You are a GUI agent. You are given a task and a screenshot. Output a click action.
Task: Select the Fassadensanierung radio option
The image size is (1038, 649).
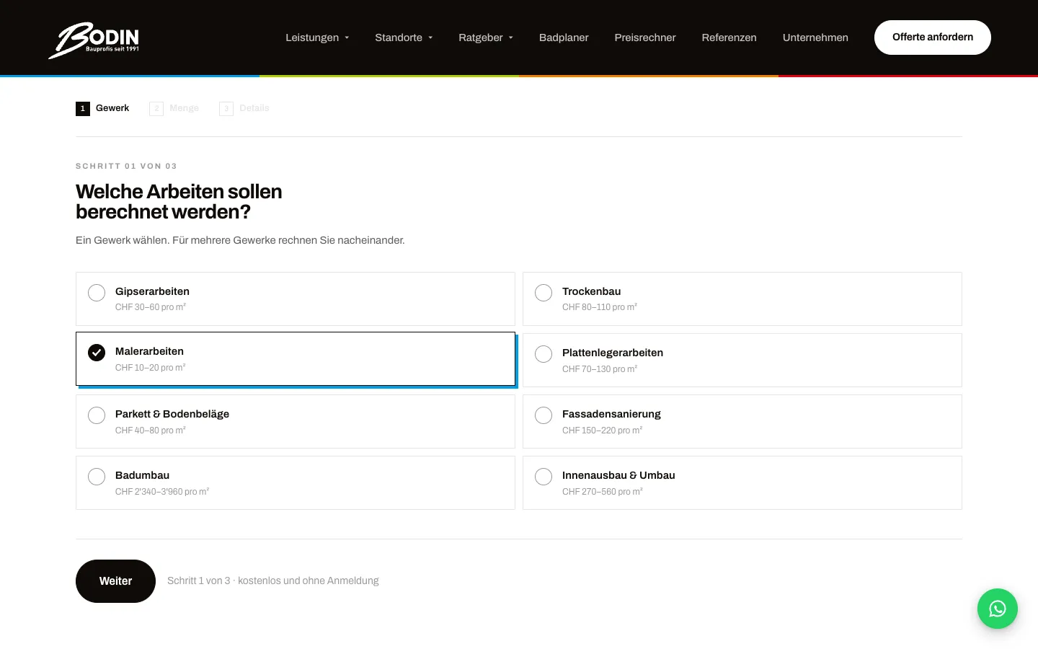pos(742,421)
